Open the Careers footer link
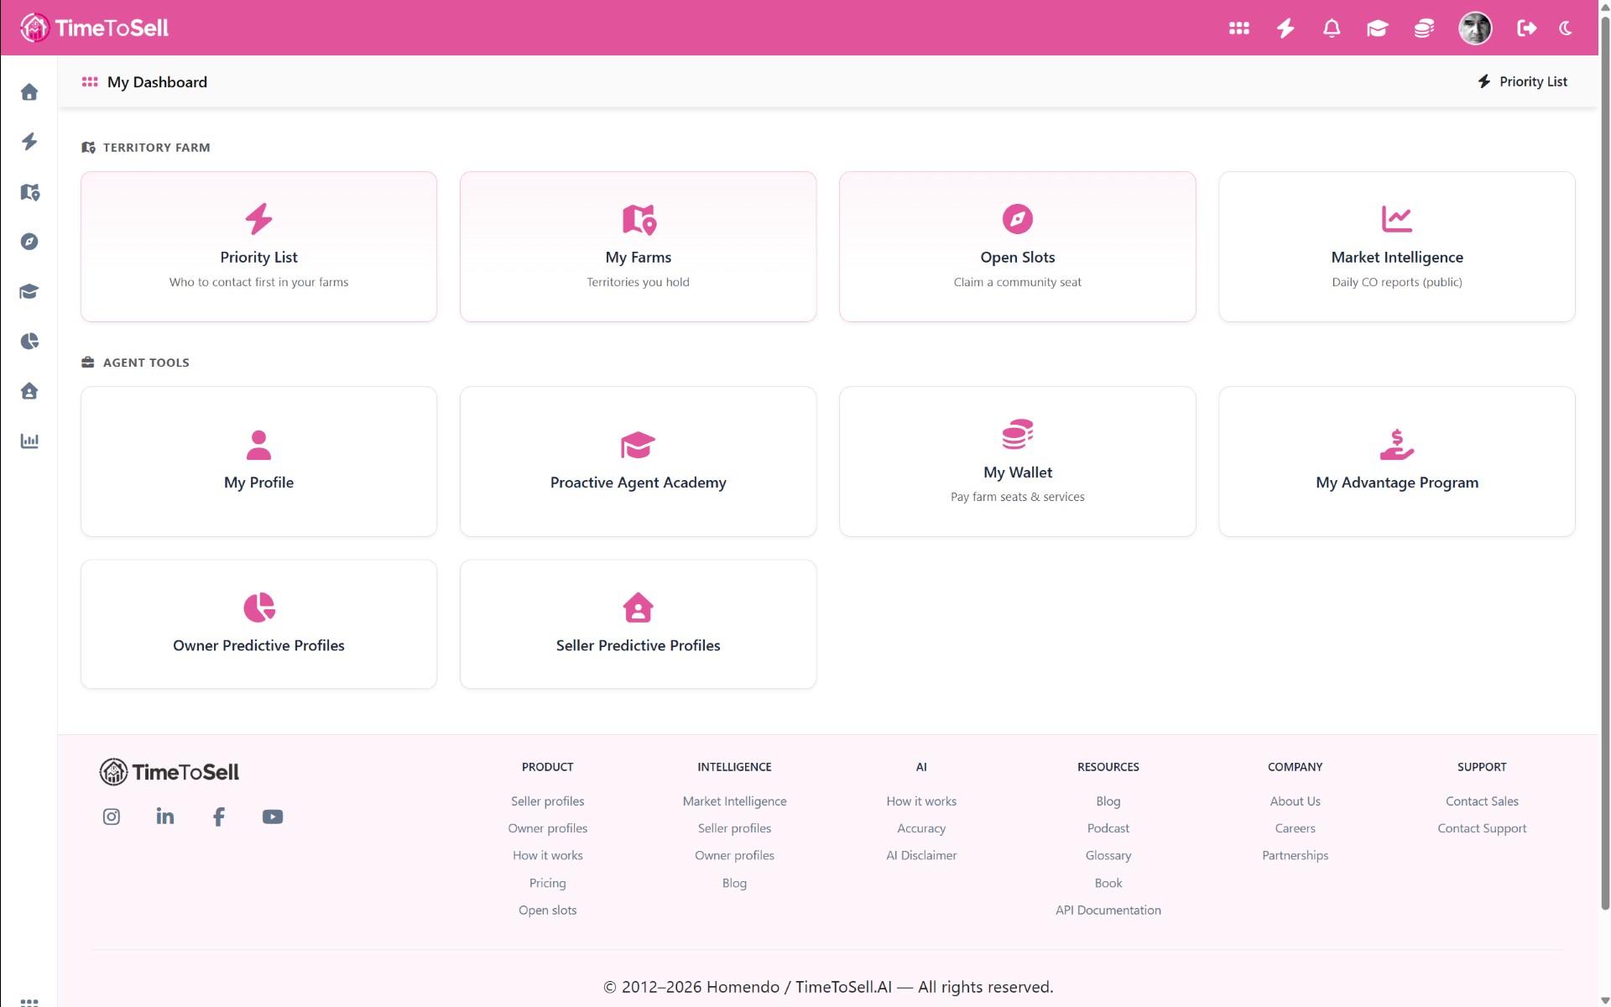 pos(1295,828)
